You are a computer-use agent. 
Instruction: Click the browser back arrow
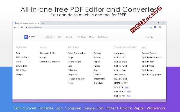15,27
